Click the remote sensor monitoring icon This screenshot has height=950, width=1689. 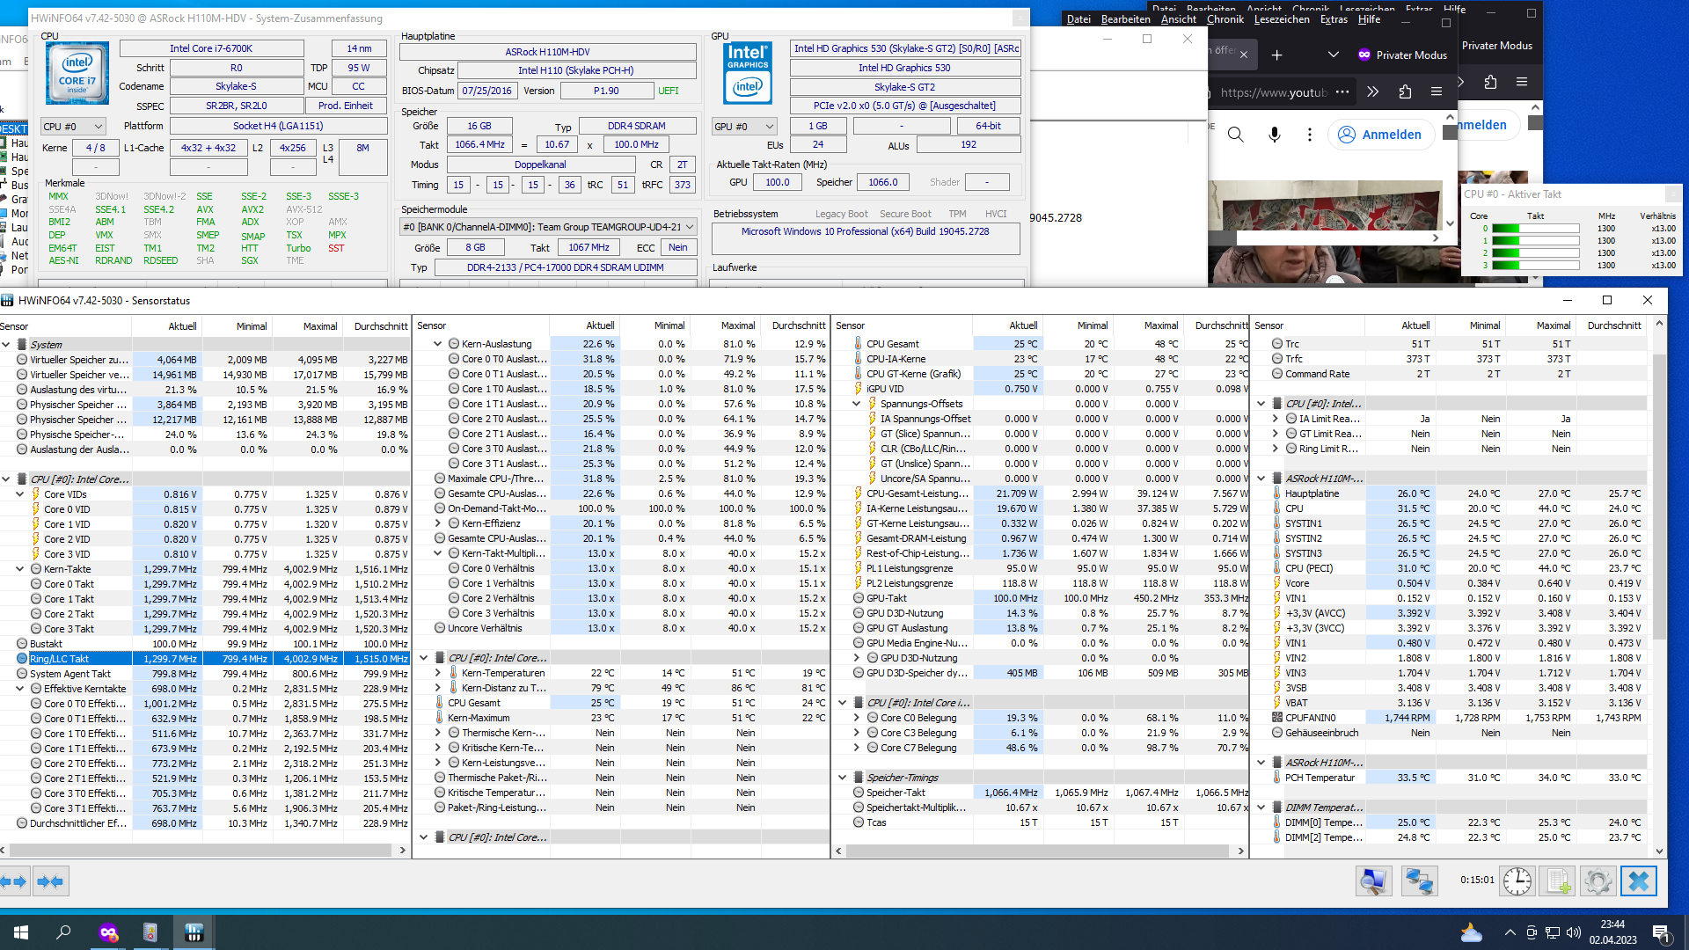coord(1419,881)
